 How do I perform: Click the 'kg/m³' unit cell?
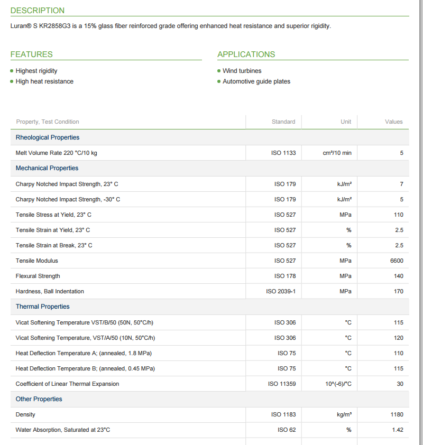coord(344,415)
